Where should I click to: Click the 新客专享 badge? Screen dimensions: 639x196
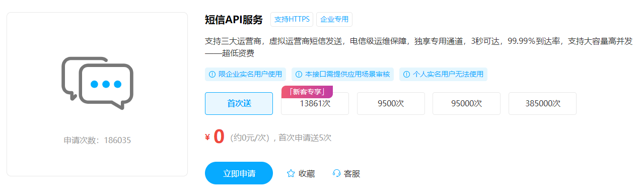(307, 92)
